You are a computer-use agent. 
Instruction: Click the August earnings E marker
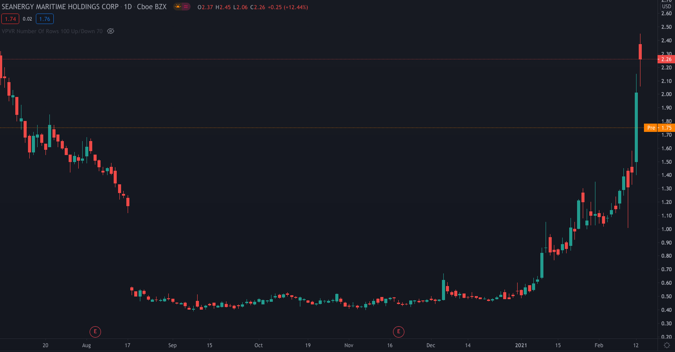pos(95,332)
